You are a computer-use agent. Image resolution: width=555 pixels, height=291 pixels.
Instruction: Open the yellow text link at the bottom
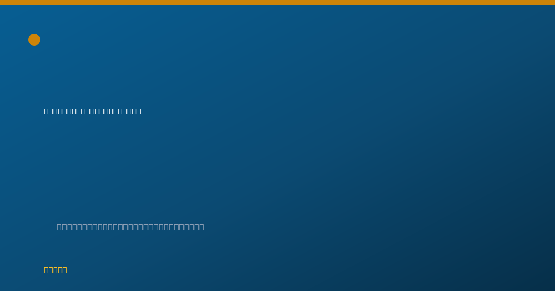(55, 270)
